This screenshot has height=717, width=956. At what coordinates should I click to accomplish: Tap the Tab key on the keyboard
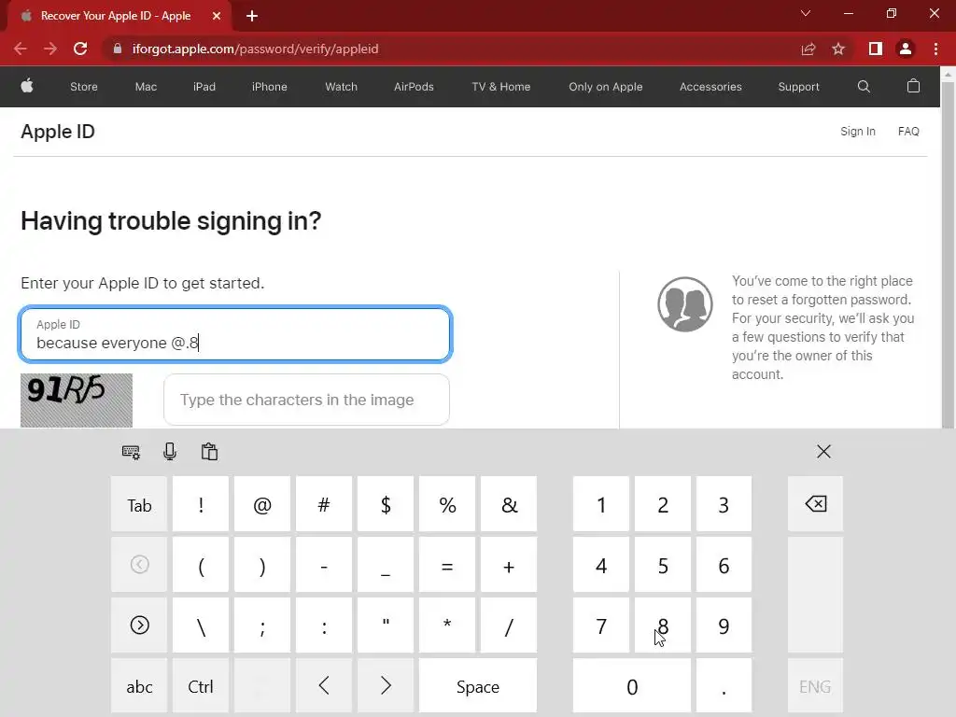pos(139,504)
